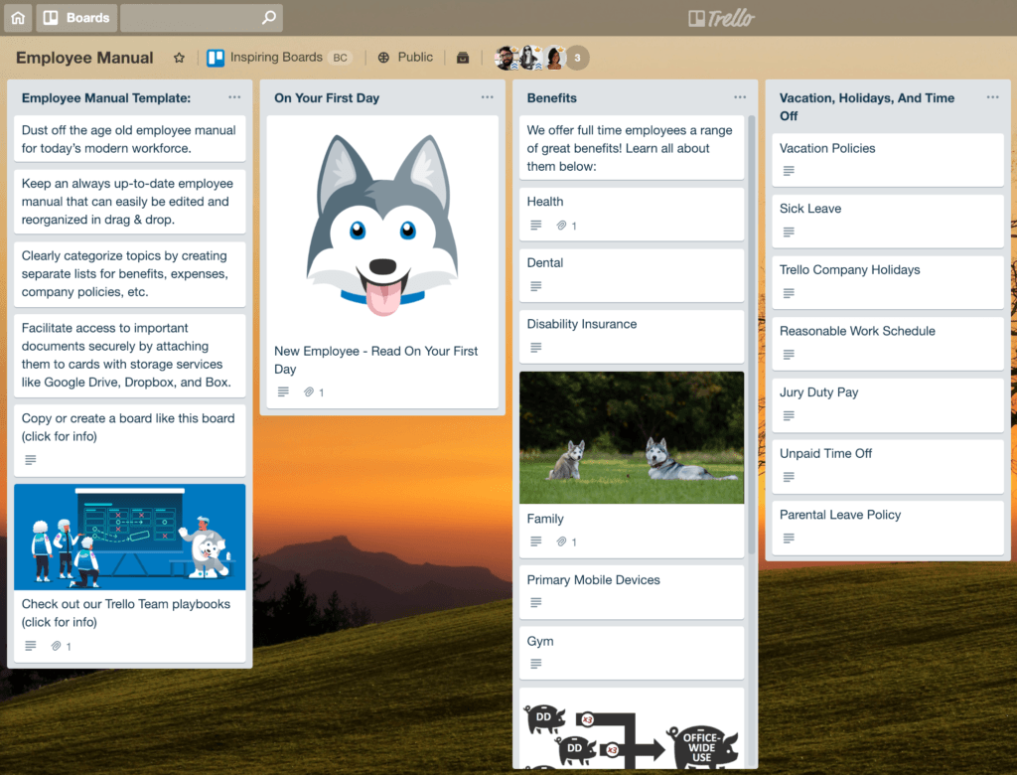Open the Vacation Policies card
The width and height of the screenshot is (1017, 775).
pyautogui.click(x=888, y=160)
